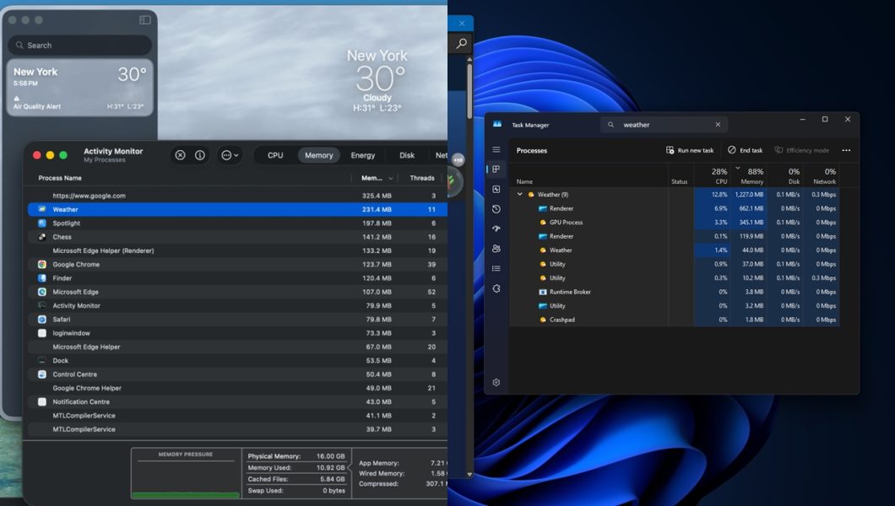Click the Threads column header
The width and height of the screenshot is (895, 506).
click(422, 178)
